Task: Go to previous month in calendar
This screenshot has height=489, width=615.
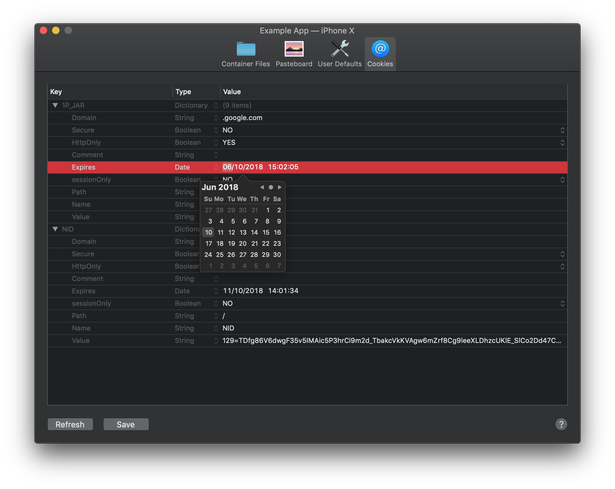Action: click(262, 187)
